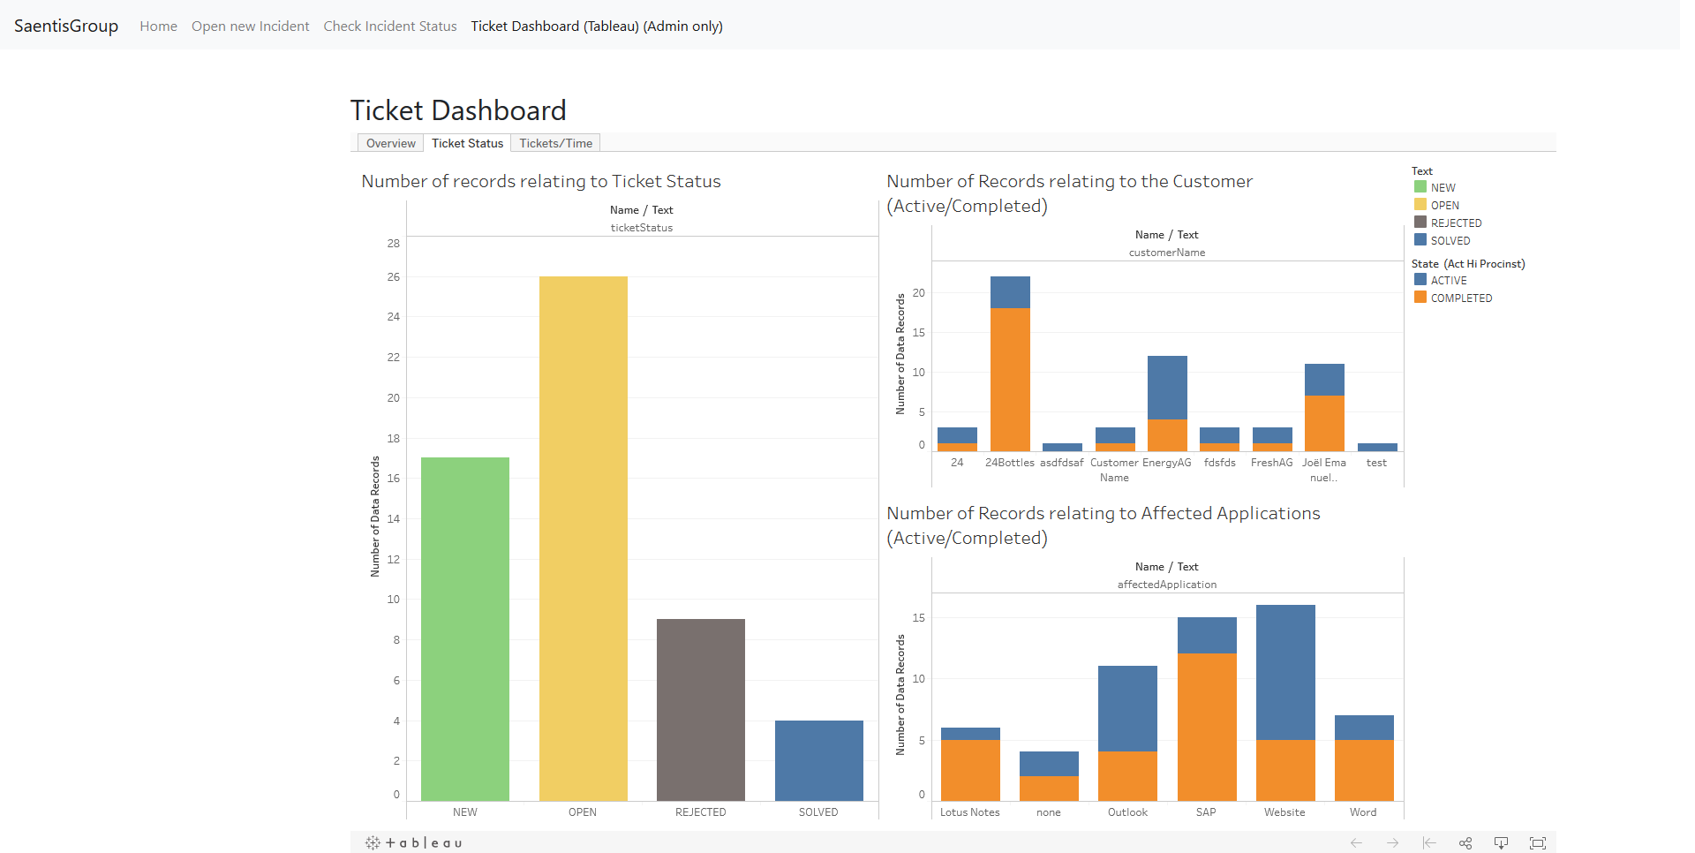Click the SaentisGroup brand link
Image resolution: width=1695 pixels, height=853 pixels.
tap(66, 26)
